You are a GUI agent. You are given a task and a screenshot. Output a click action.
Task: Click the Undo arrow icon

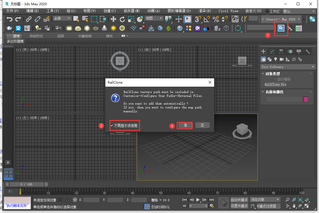click(9, 19)
